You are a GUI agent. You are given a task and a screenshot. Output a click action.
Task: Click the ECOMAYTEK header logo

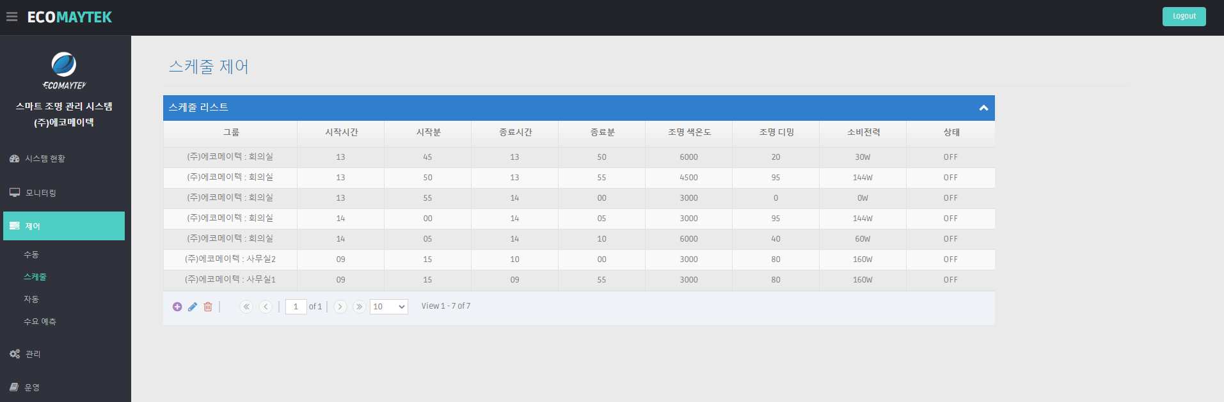(69, 17)
